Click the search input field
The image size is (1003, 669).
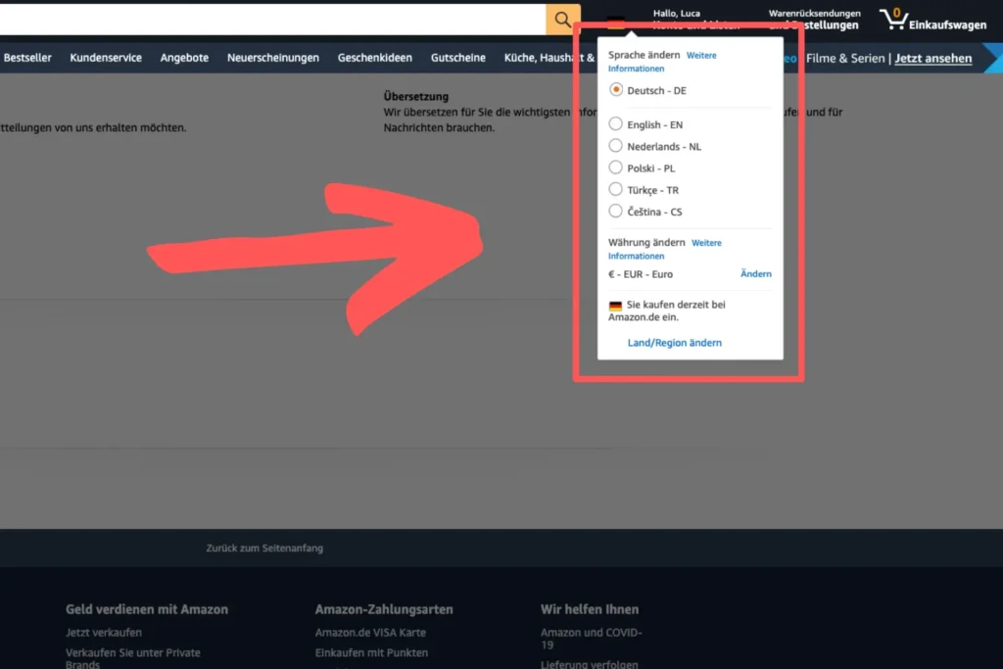pos(272,20)
